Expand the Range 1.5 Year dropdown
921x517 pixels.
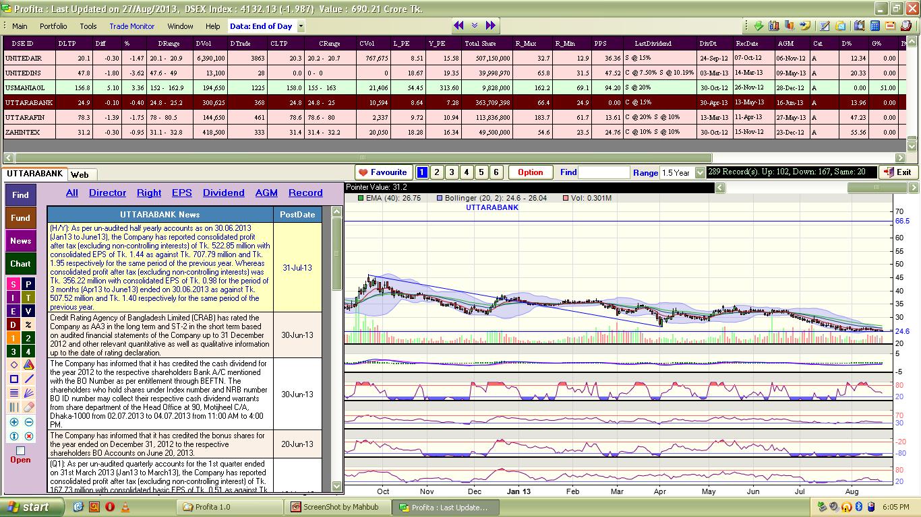pos(699,172)
